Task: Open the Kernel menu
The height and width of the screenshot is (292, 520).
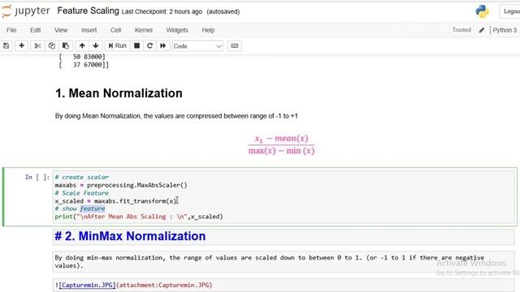Action: coord(144,30)
